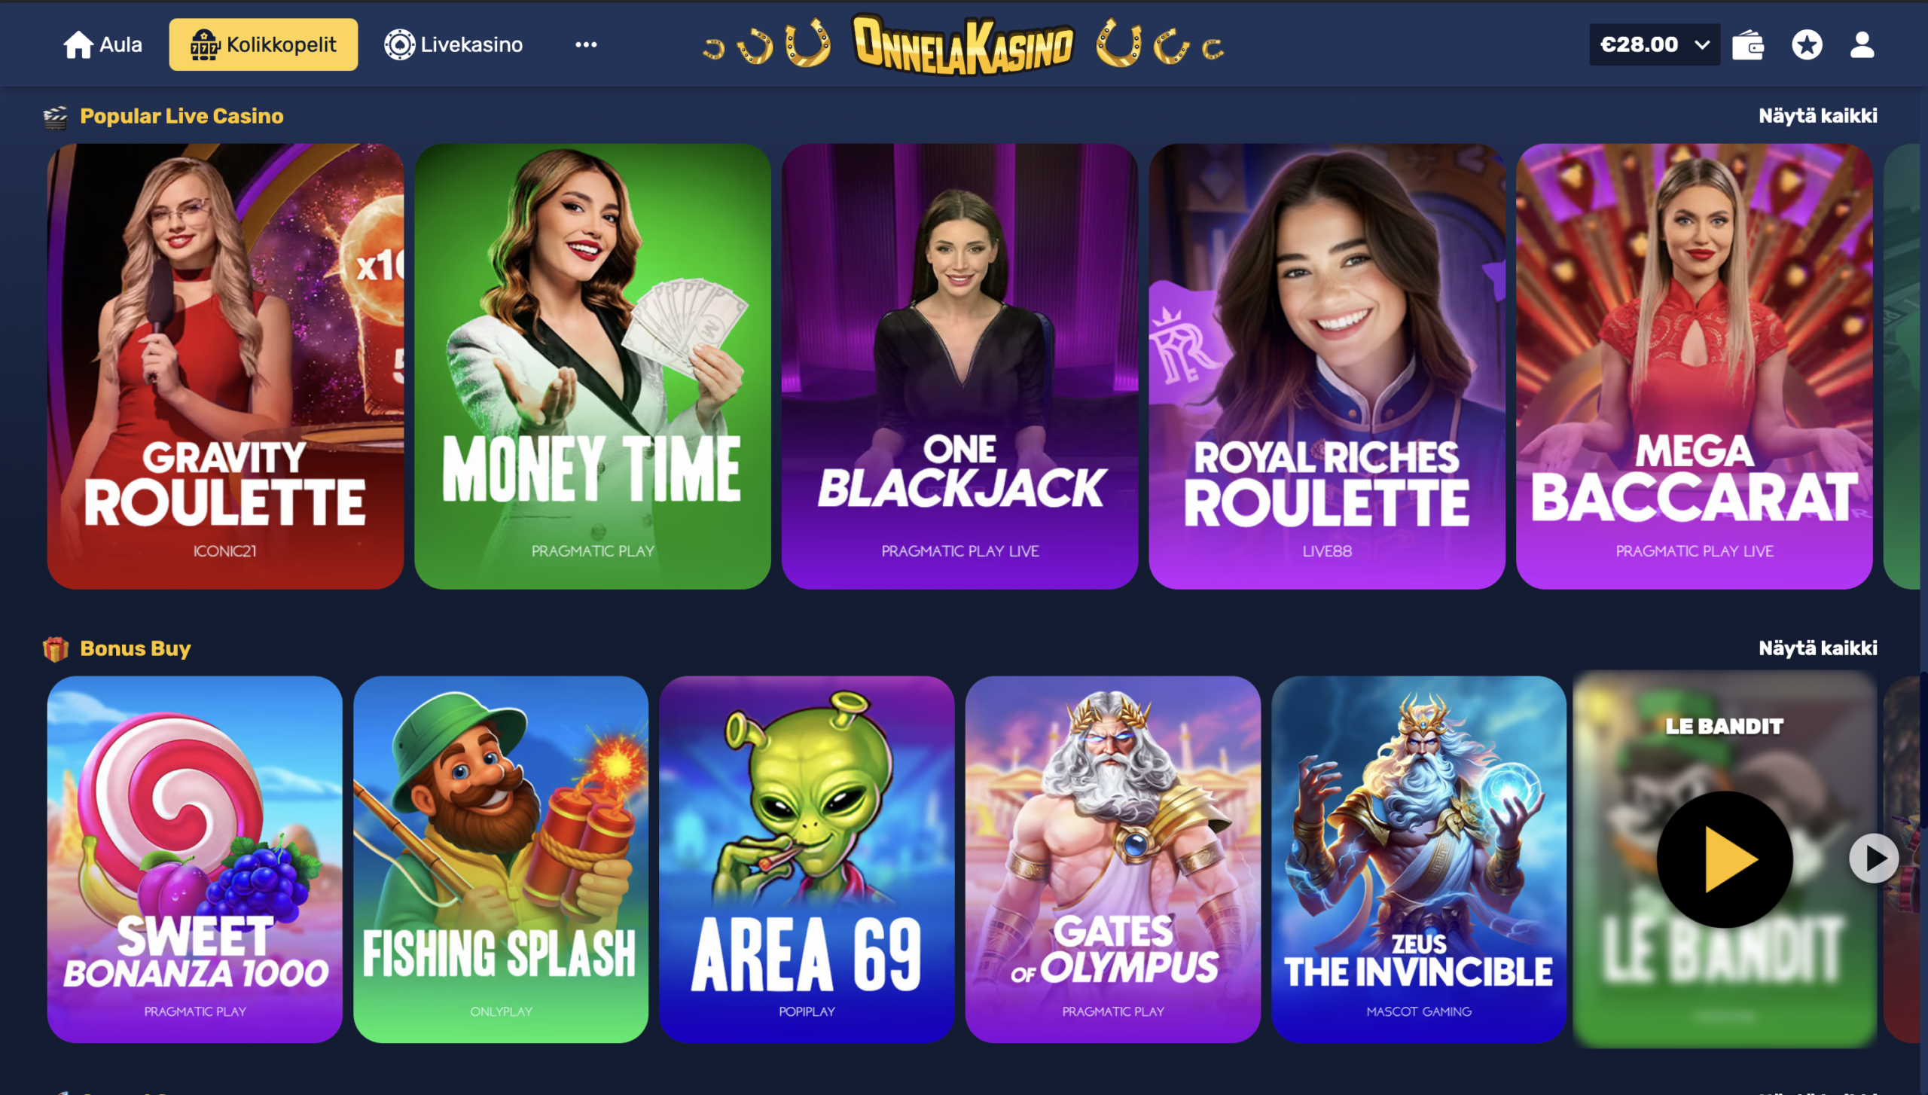This screenshot has height=1095, width=1928.
Task: Show all Popular Live Casino games
Action: [x=1817, y=116]
